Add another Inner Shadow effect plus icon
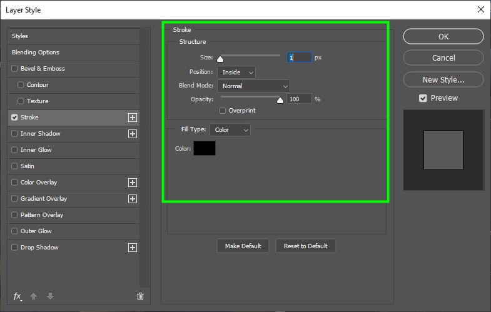The image size is (491, 312). point(133,134)
